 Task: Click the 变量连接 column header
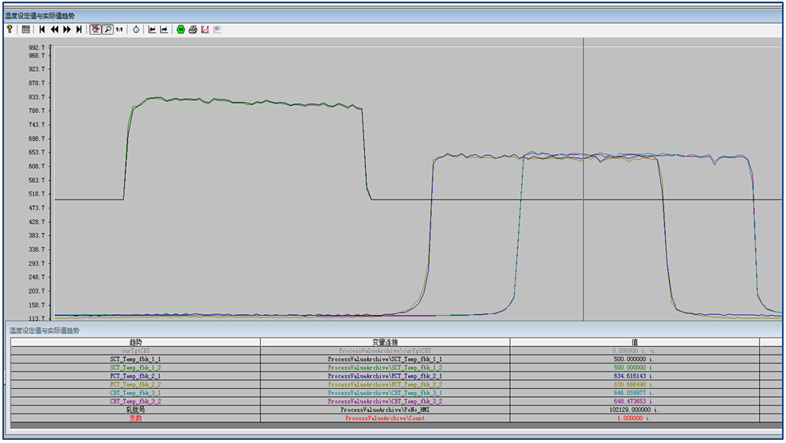[x=384, y=342]
